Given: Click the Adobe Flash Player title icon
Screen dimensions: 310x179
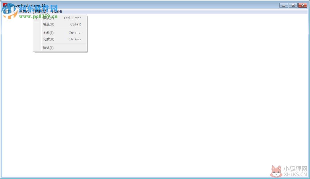Looking at the screenshot, I should coord(5,5).
